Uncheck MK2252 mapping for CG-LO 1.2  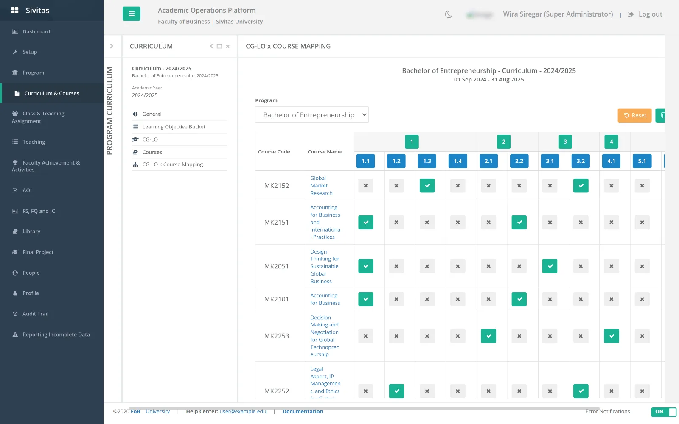pos(396,391)
